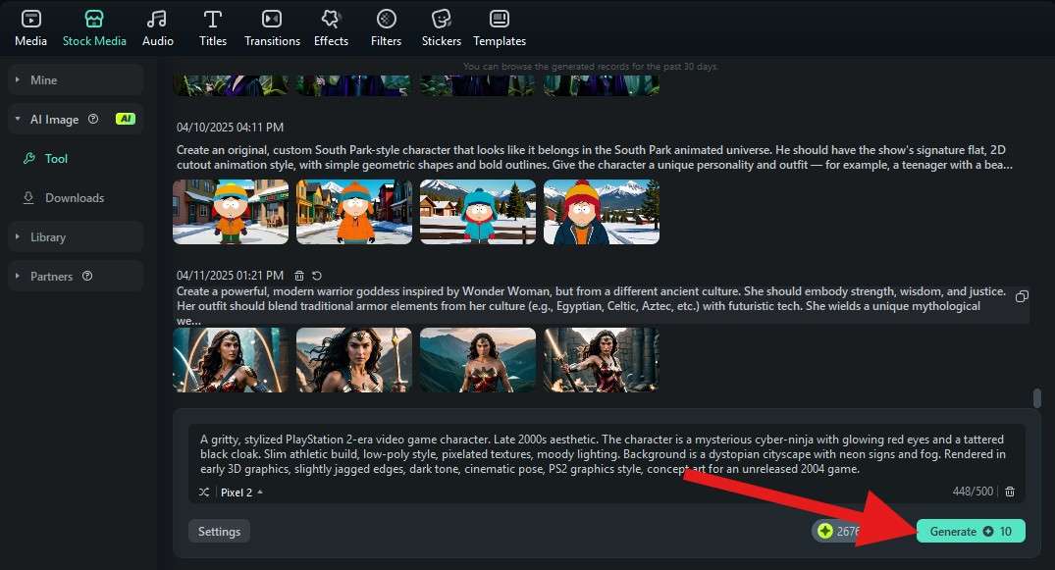Expand the Partners section
This screenshot has width=1055, height=570.
pyautogui.click(x=76, y=276)
